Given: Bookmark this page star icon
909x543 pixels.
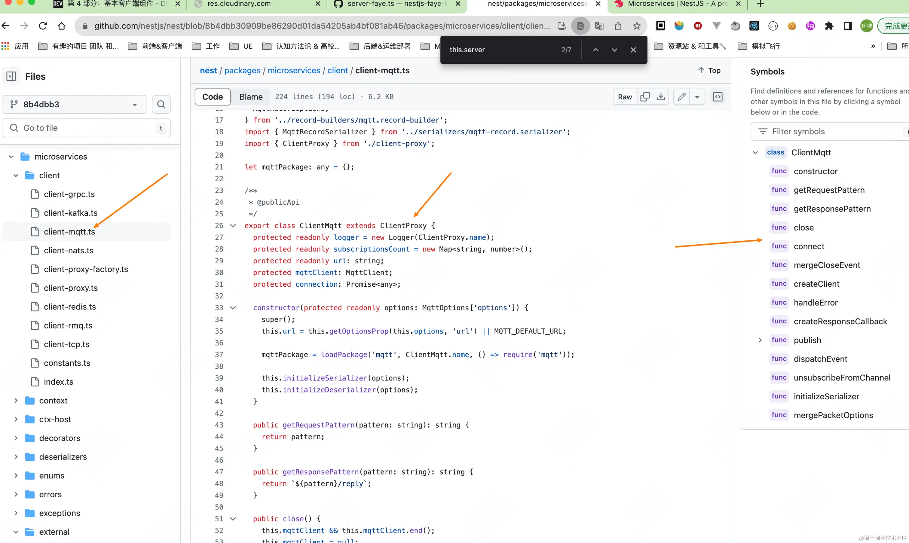Looking at the screenshot, I should coord(637,26).
